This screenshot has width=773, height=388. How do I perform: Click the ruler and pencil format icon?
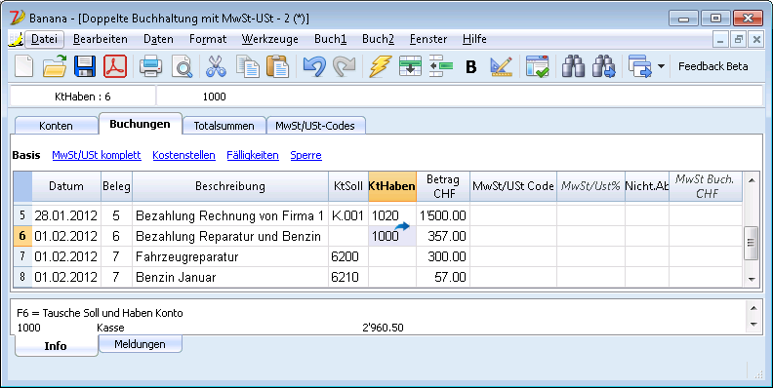click(x=502, y=66)
